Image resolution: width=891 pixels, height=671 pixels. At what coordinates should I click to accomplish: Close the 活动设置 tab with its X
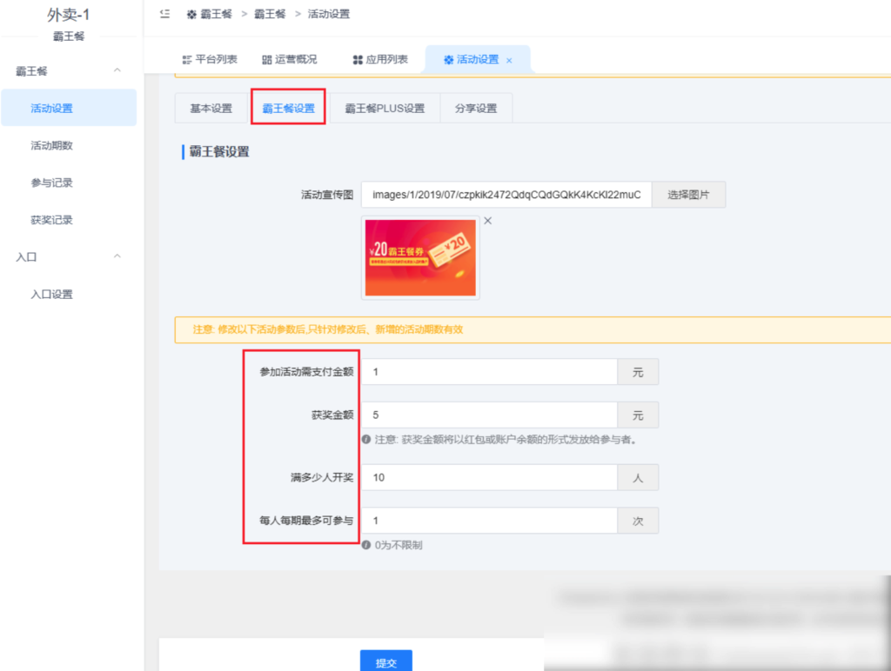coord(509,60)
